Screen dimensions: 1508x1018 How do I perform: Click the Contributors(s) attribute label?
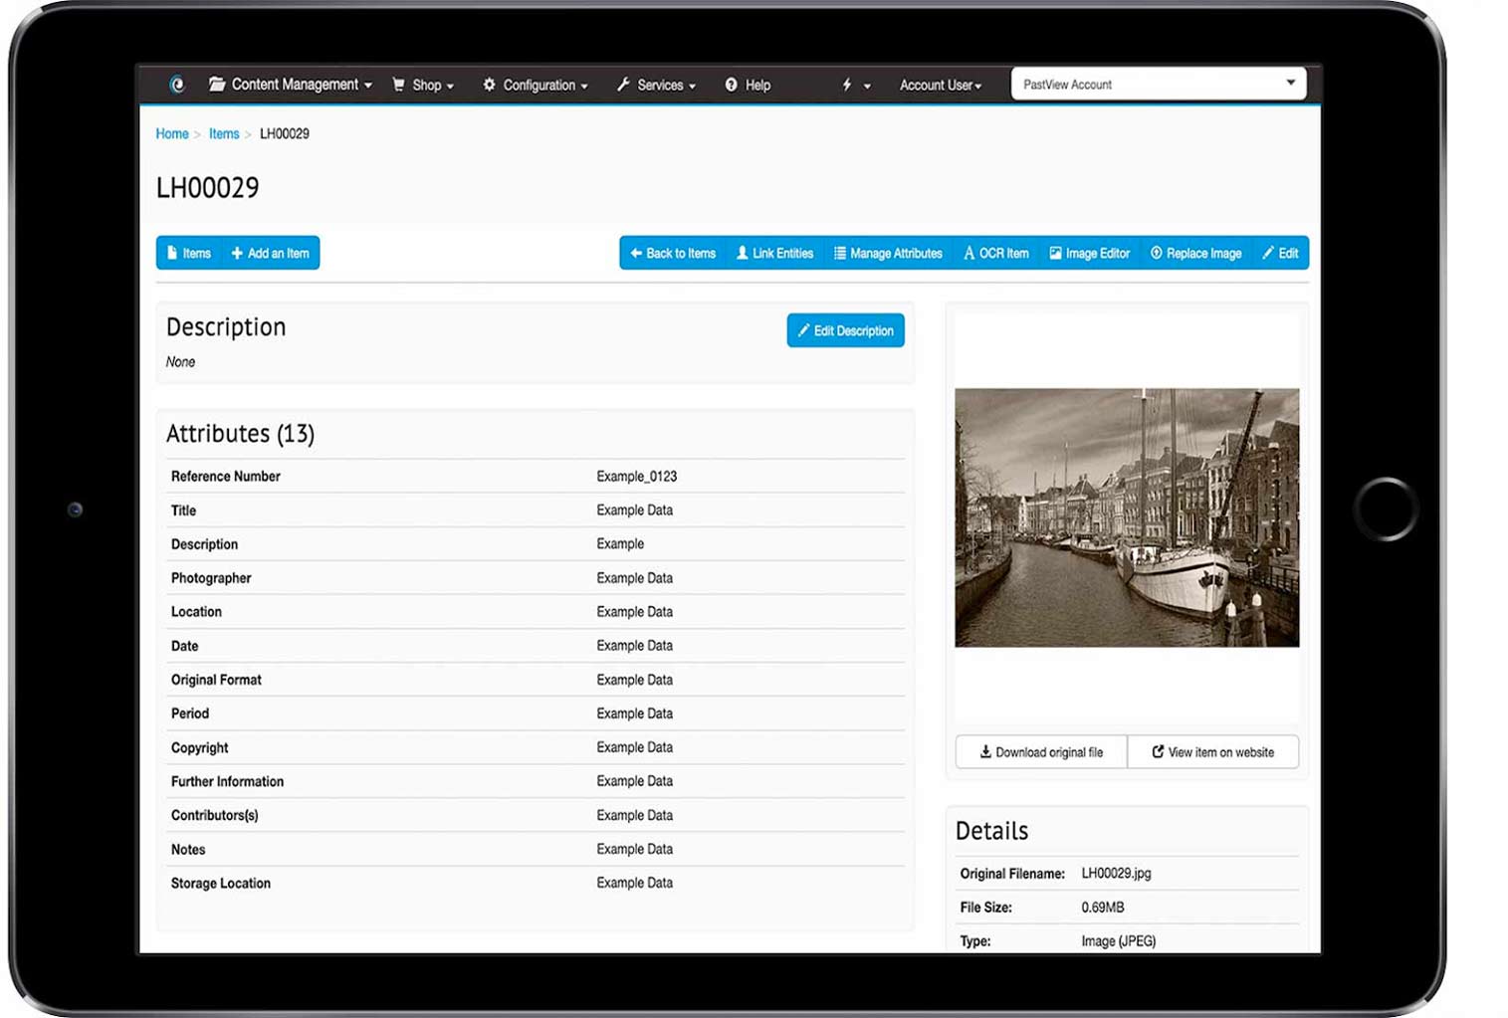click(214, 815)
